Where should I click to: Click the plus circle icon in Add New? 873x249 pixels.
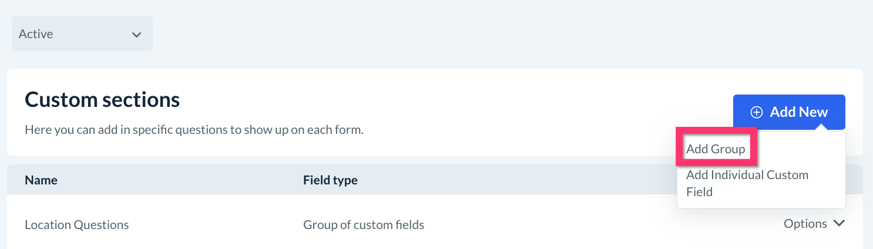pyautogui.click(x=757, y=112)
